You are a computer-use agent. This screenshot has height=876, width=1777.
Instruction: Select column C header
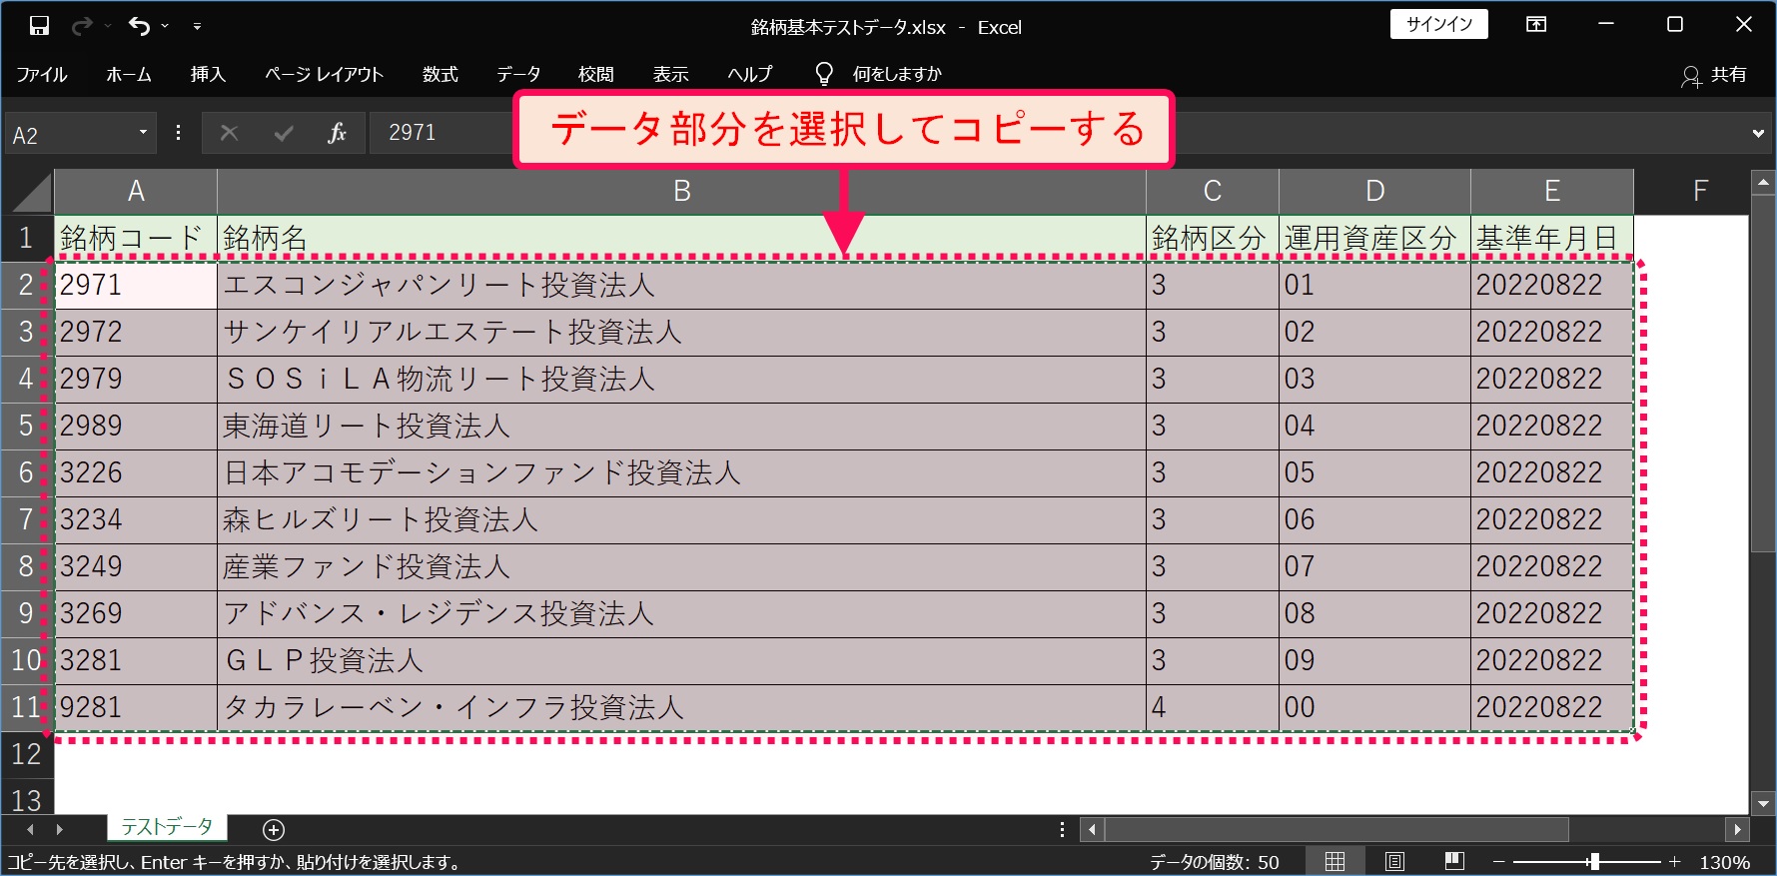(1213, 191)
